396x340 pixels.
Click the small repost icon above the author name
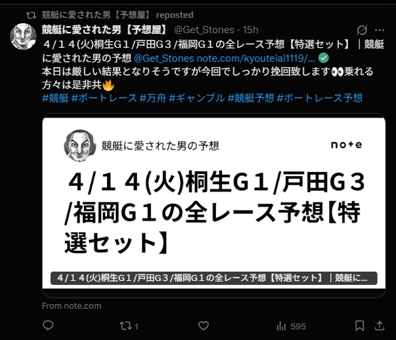(x=31, y=15)
